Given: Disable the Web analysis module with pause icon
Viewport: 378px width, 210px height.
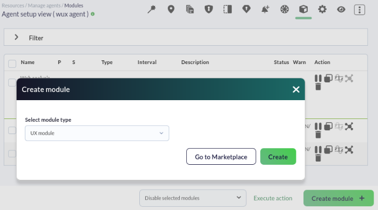Looking at the screenshot, I should [318, 78].
